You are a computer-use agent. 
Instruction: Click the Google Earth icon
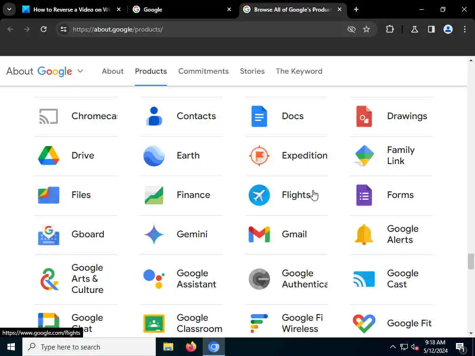pyautogui.click(x=154, y=156)
